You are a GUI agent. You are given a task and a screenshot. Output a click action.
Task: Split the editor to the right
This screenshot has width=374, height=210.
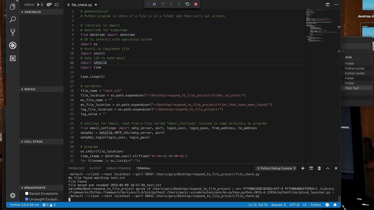[x=328, y=5]
